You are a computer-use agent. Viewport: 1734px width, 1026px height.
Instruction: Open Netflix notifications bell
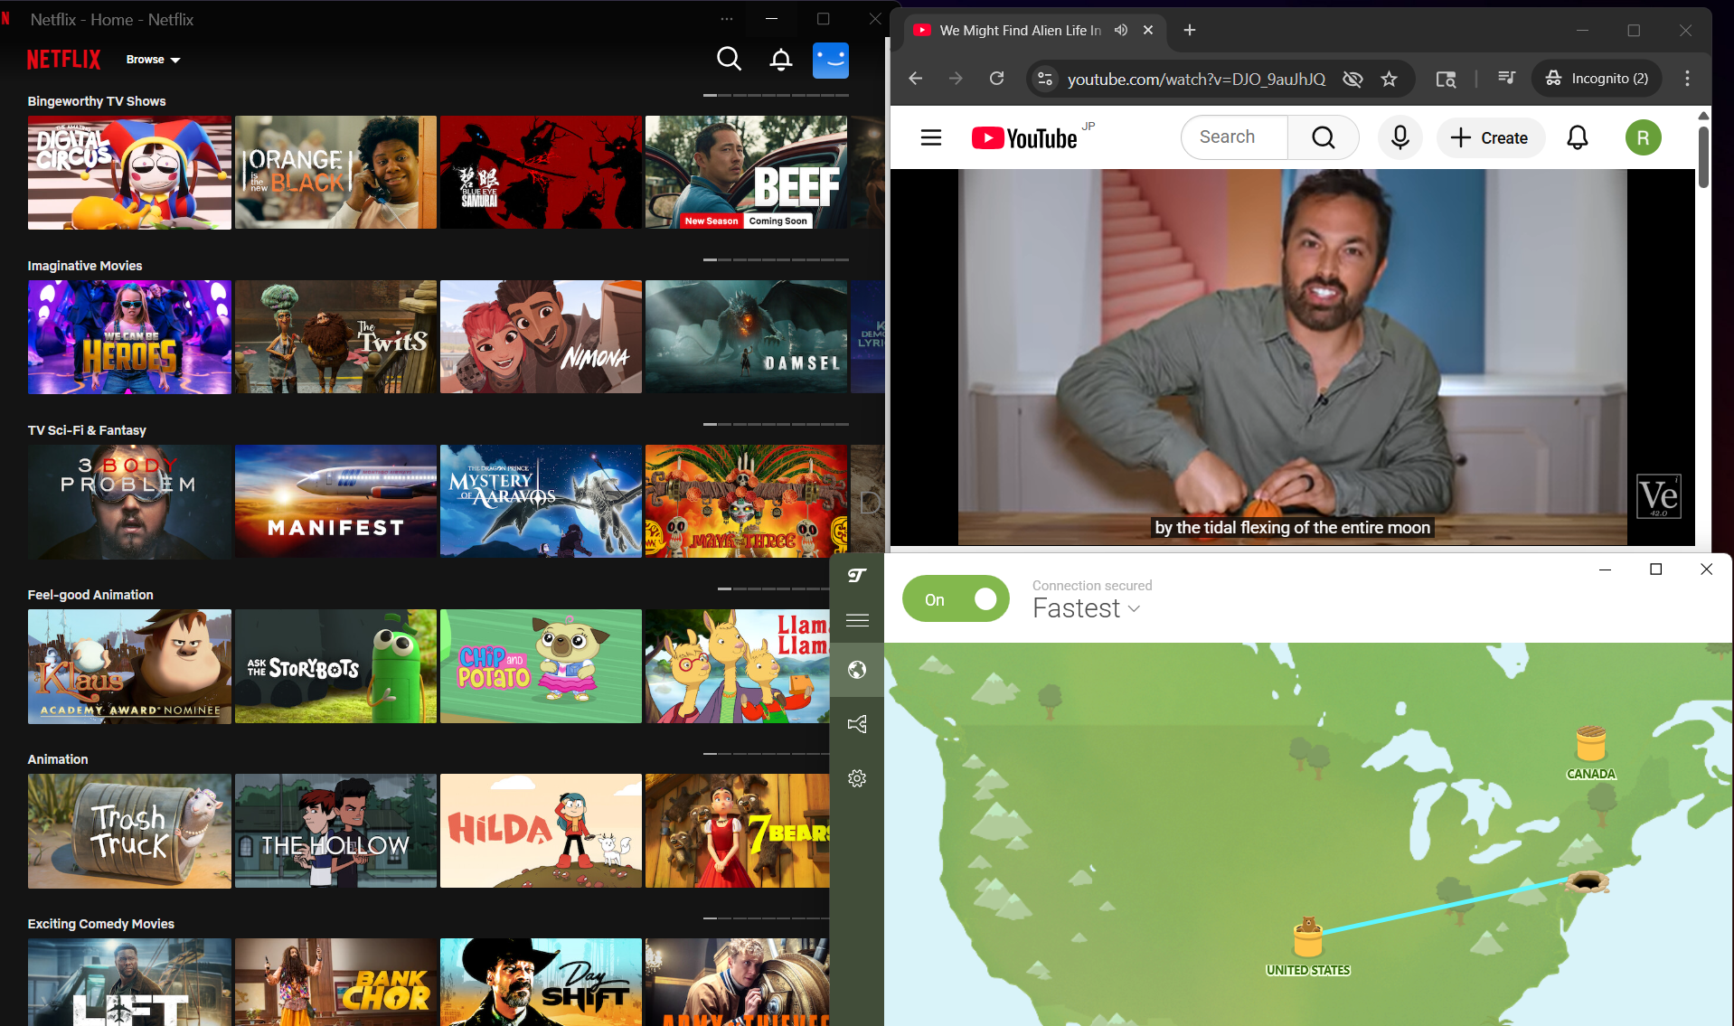pos(781,60)
